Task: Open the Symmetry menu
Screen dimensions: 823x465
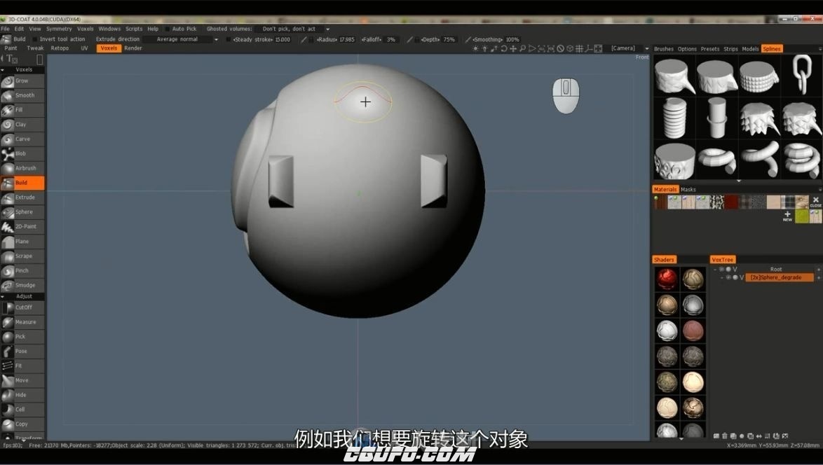Action: pyautogui.click(x=59, y=29)
